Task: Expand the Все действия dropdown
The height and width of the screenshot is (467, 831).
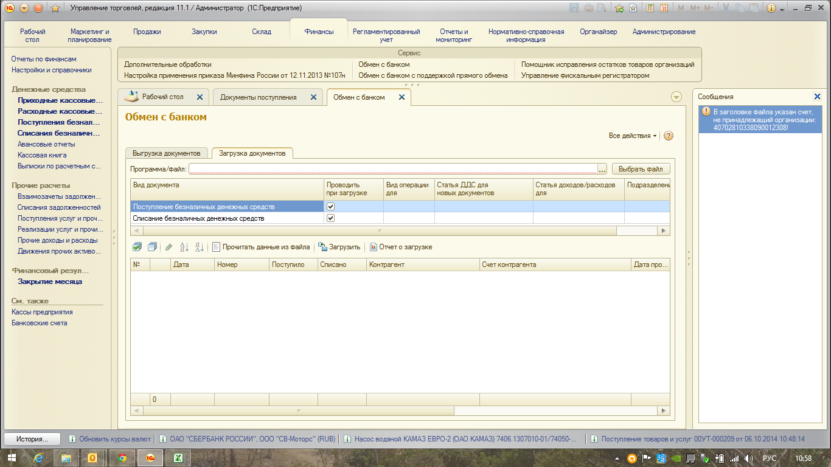Action: 633,136
